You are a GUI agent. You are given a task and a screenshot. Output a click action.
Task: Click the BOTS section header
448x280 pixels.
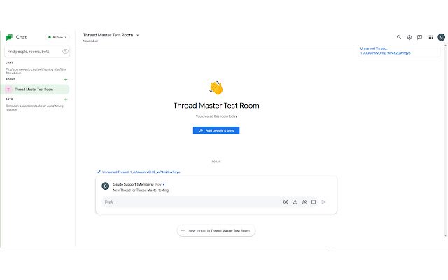[9, 99]
